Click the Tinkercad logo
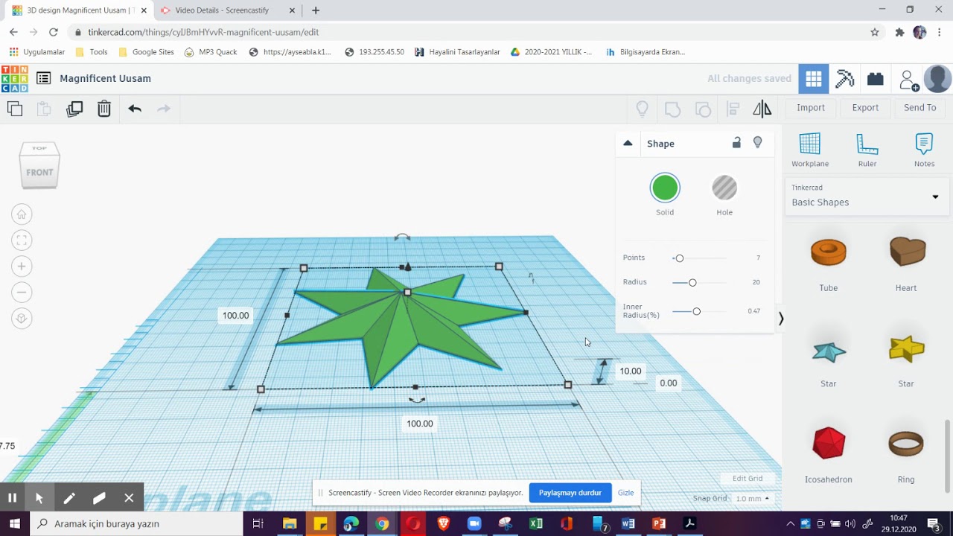Image resolution: width=953 pixels, height=536 pixels. (14, 79)
